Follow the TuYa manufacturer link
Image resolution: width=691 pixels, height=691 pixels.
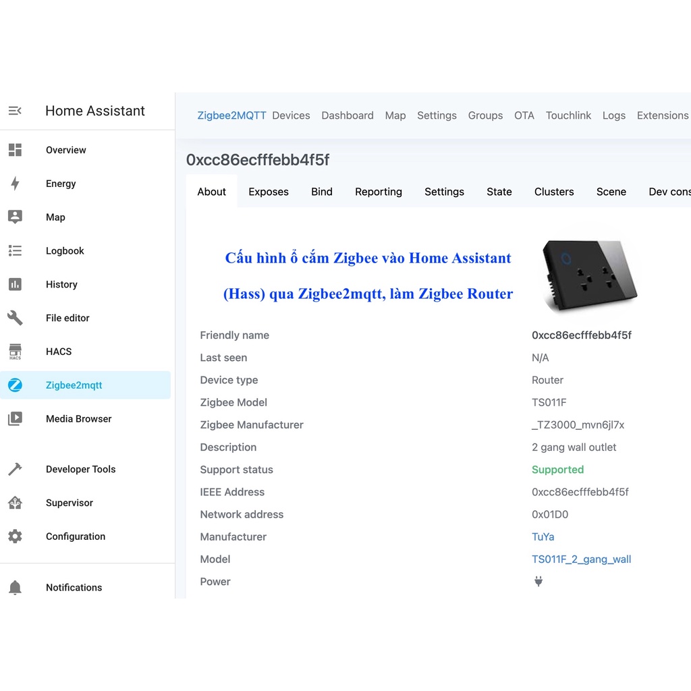[x=543, y=537]
